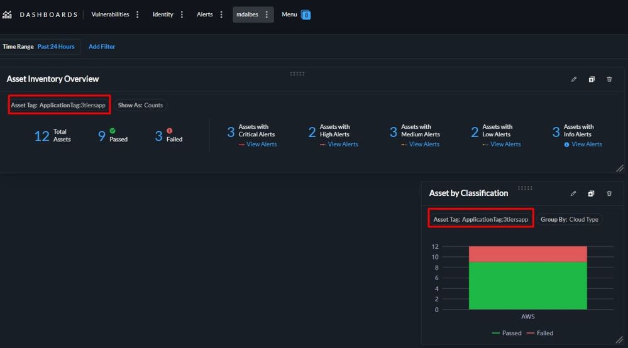Click the Dashboards chart icon
This screenshot has width=628, height=348.
pyautogui.click(x=7, y=14)
